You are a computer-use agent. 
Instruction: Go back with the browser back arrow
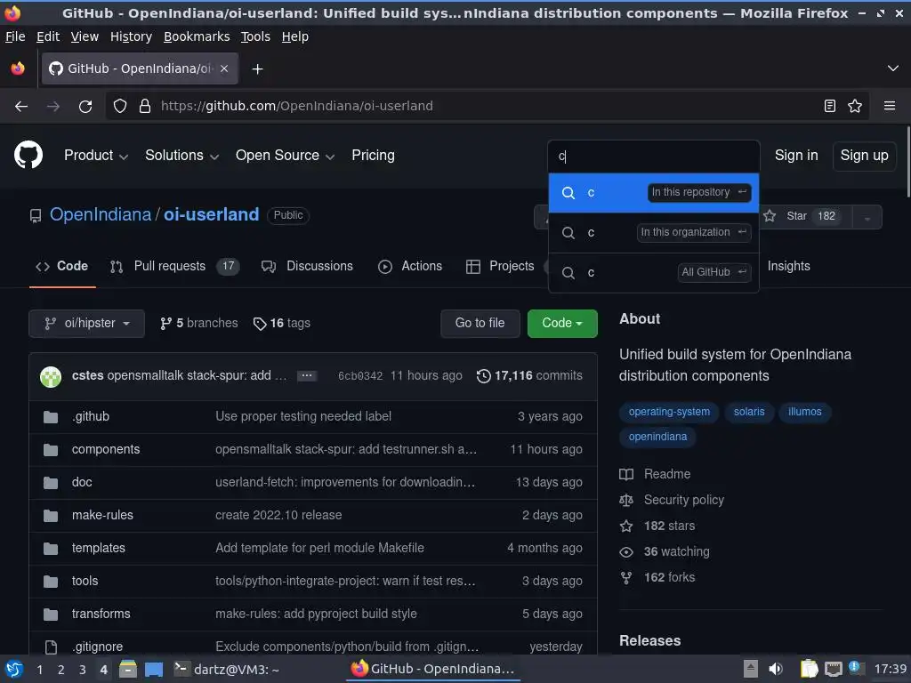click(21, 107)
